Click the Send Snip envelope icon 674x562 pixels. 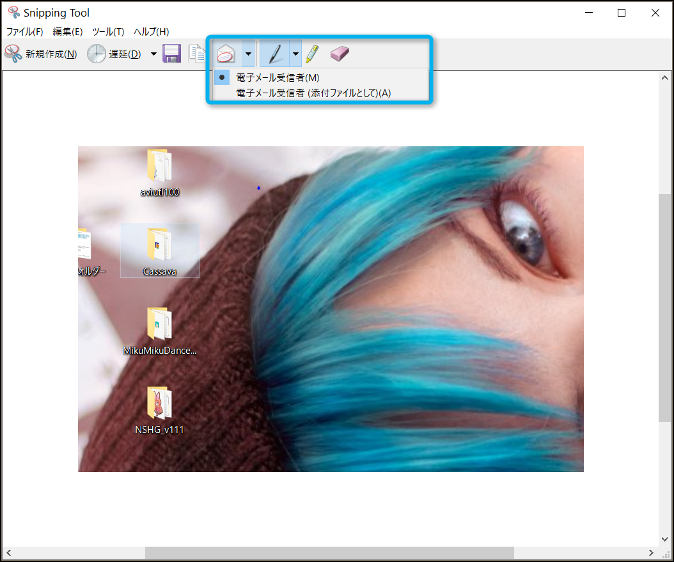(x=226, y=54)
